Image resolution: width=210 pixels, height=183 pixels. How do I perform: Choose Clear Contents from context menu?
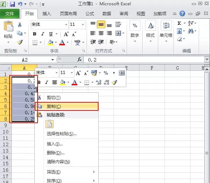tap(59, 162)
